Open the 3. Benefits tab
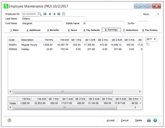The width and height of the screenshot is (165, 128). tap(53, 30)
